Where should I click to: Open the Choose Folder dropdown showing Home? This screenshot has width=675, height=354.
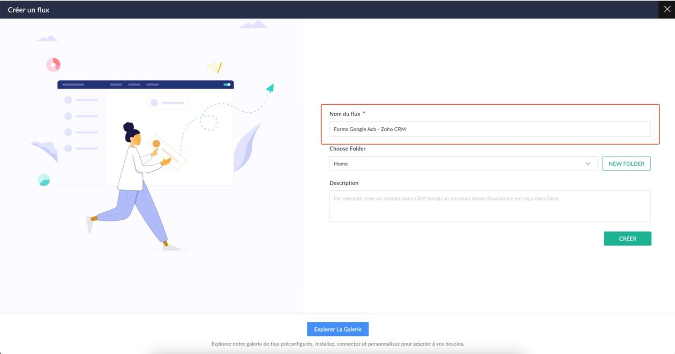pyautogui.click(x=463, y=164)
